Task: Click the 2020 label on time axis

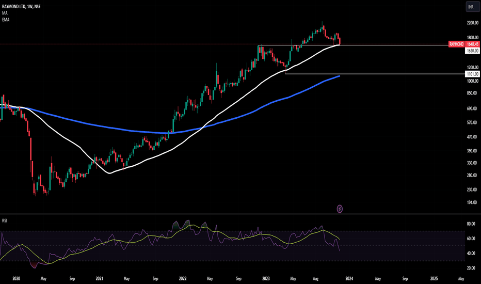Action: coord(17,279)
